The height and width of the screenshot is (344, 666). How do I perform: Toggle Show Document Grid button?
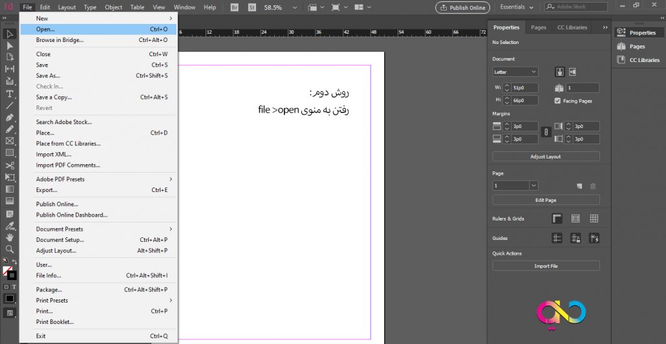click(594, 219)
